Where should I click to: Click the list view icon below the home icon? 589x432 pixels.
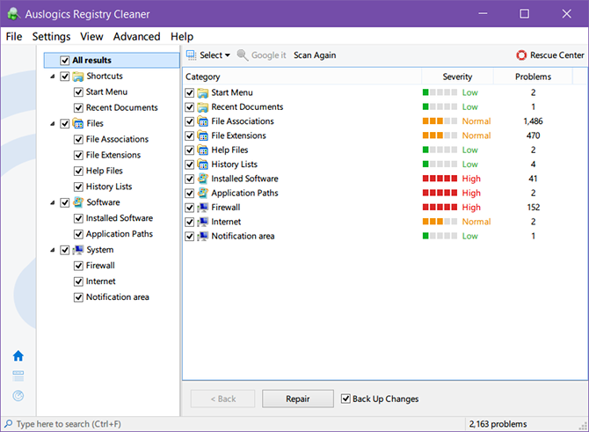18,375
